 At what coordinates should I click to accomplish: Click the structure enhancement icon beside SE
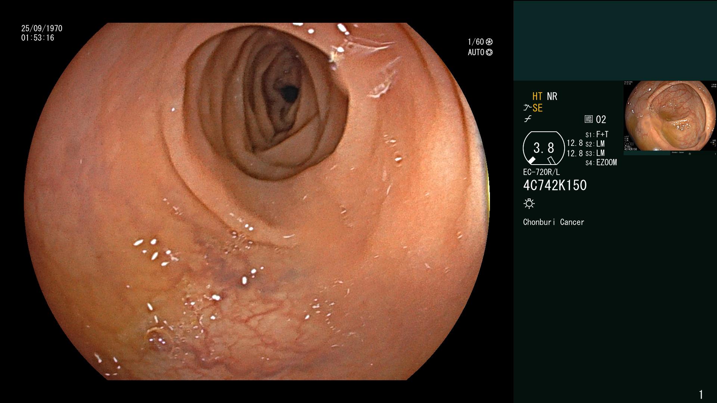527,108
